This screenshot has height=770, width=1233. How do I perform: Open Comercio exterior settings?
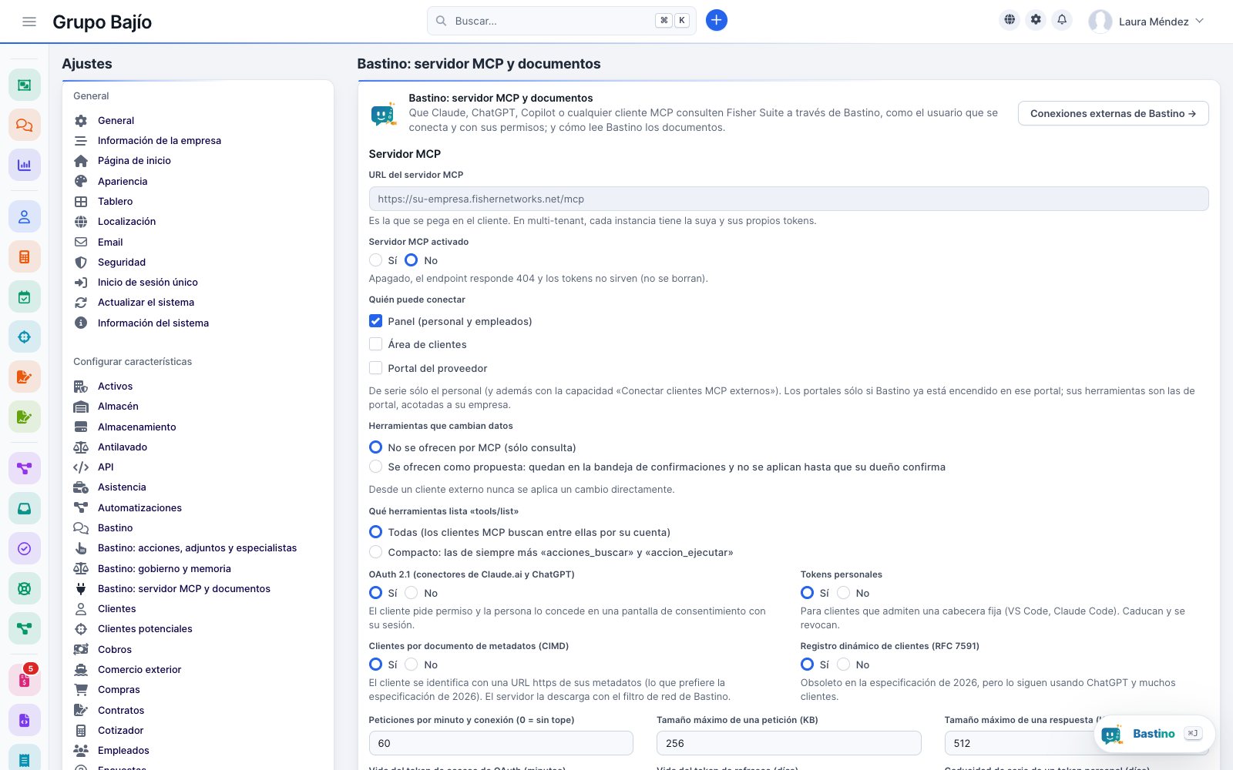coord(139,669)
